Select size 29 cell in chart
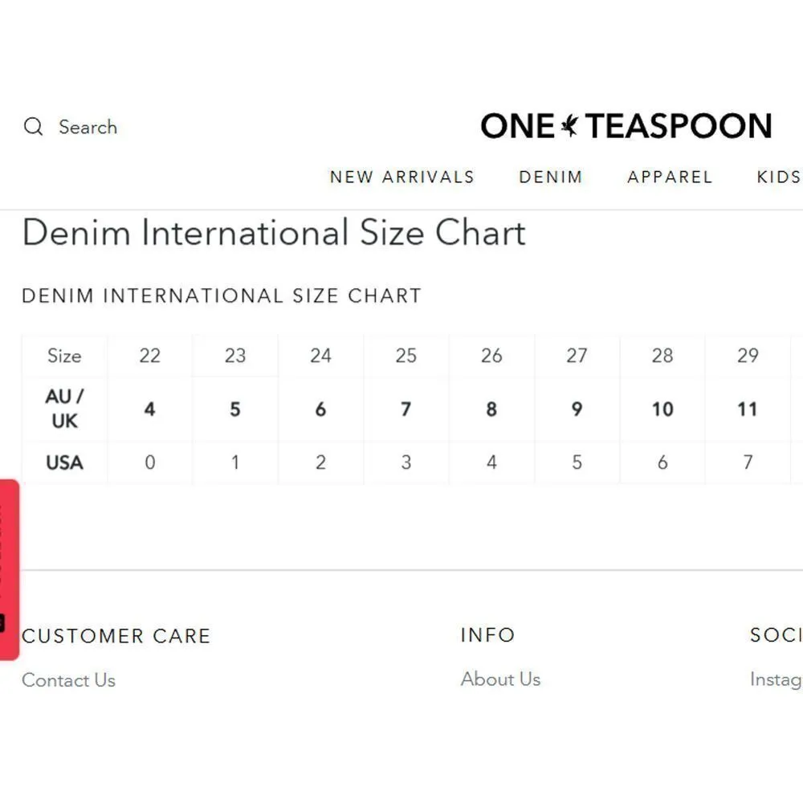803x803 pixels. tap(747, 356)
